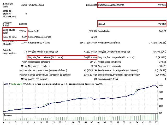Viewport: 167px width, 125px height.
Task: Click 'Posições Vendidas (ganhos %)' label
Action: (x=43, y=52)
